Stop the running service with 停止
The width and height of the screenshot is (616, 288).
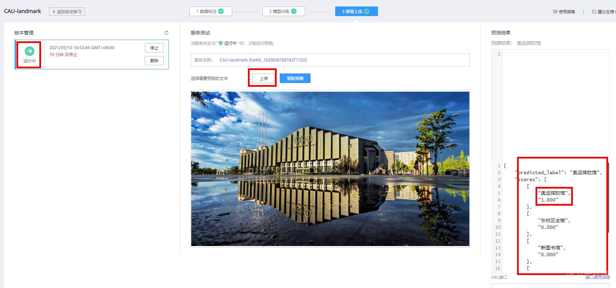[x=154, y=48]
